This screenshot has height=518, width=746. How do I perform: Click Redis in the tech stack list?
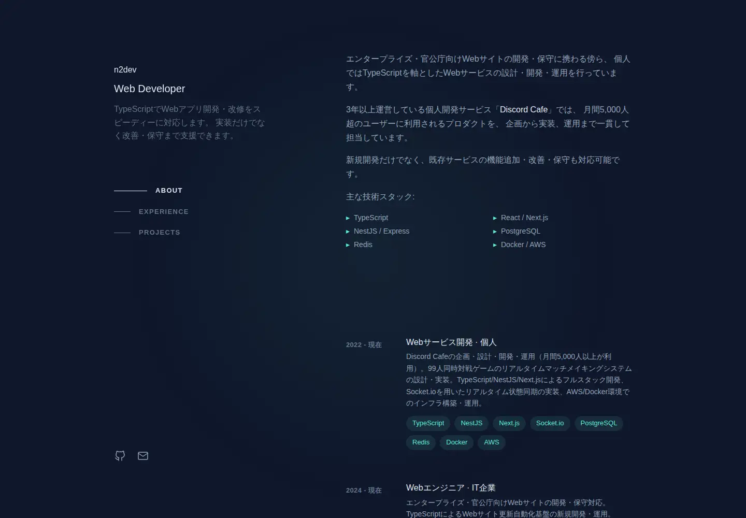coord(363,245)
